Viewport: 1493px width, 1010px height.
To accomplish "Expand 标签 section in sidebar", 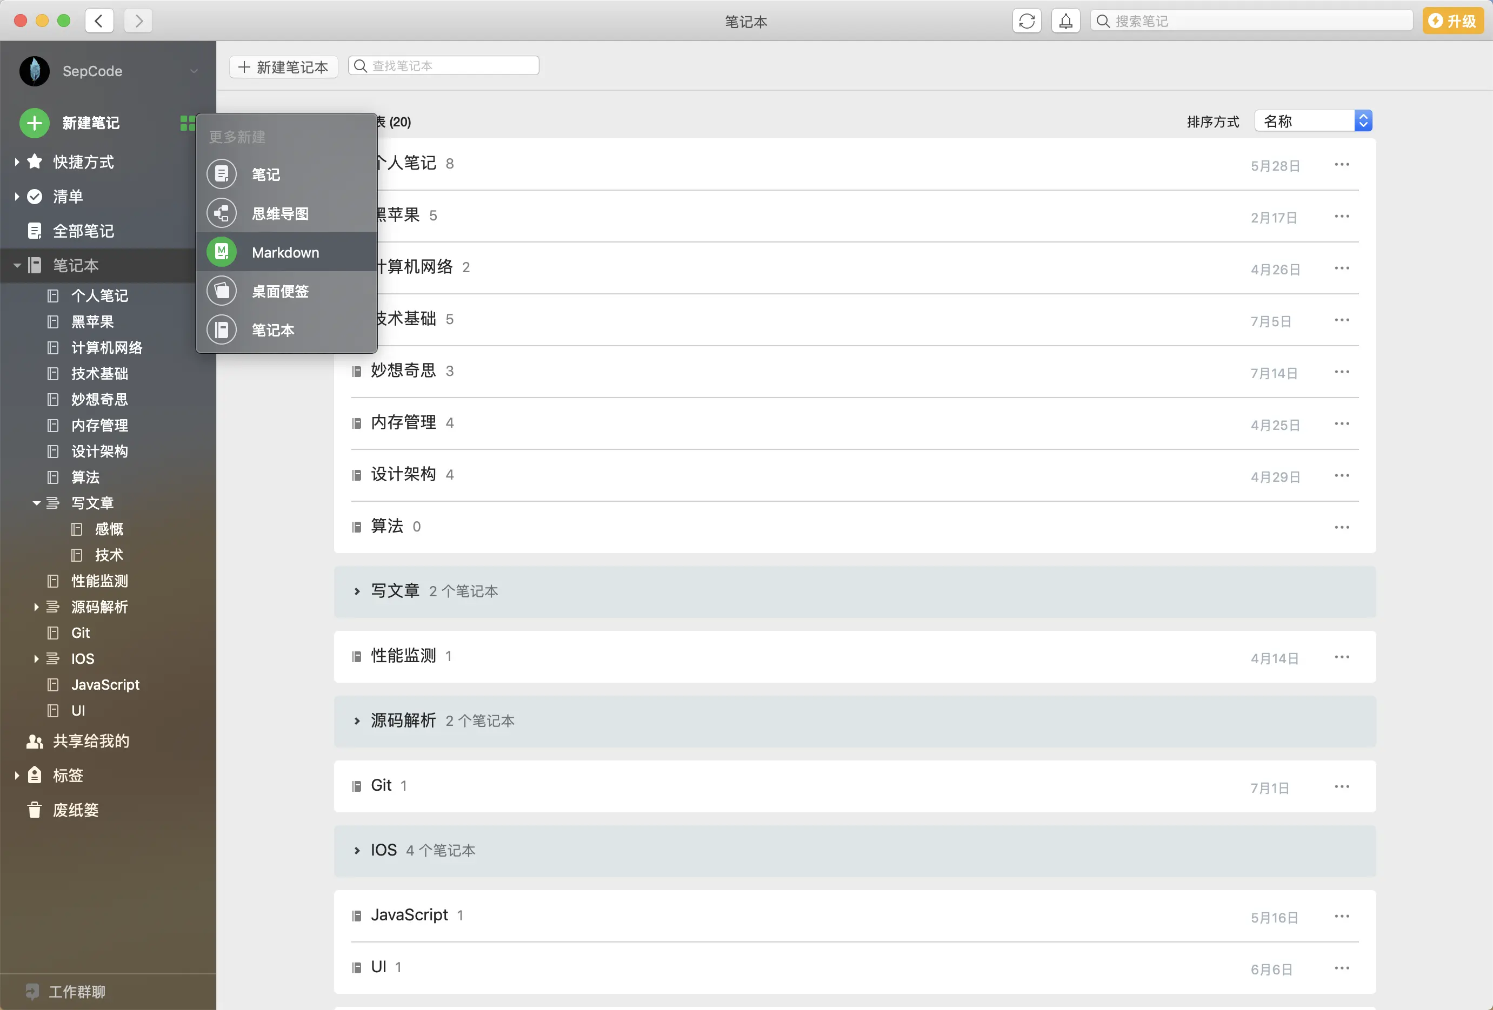I will point(17,775).
